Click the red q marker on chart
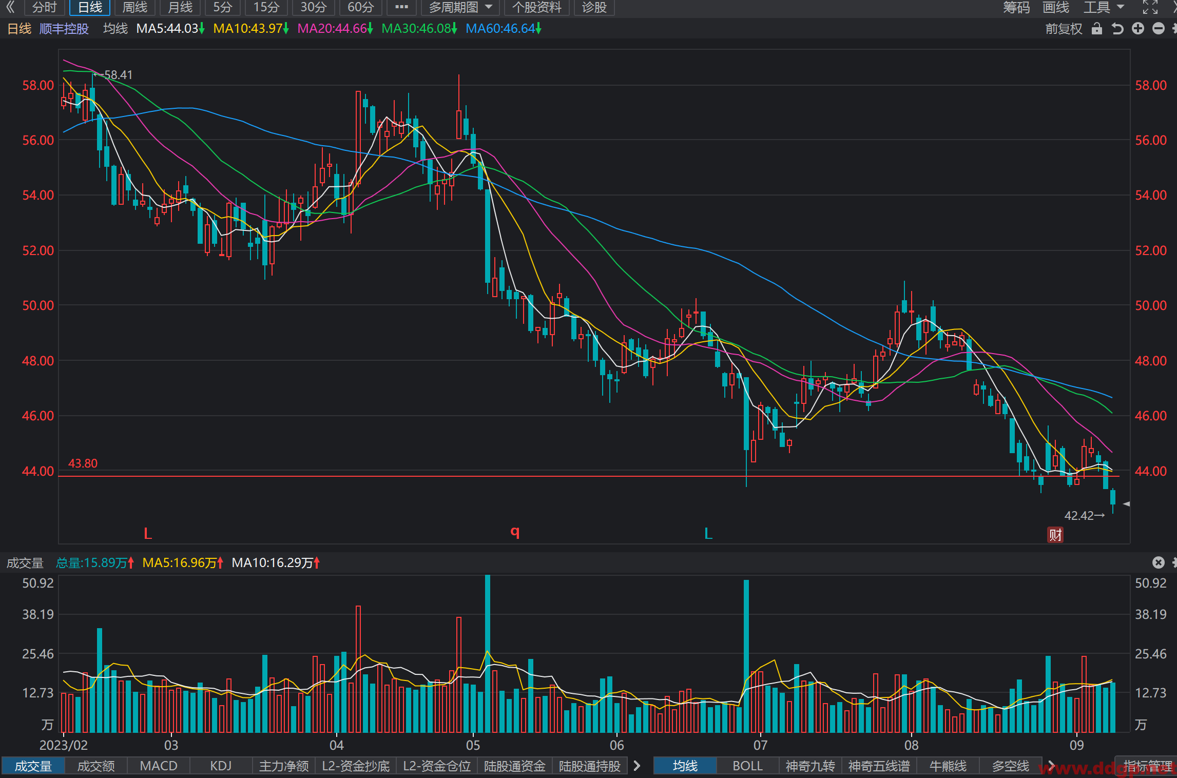Viewport: 1177px width, 778px height. 515,532
